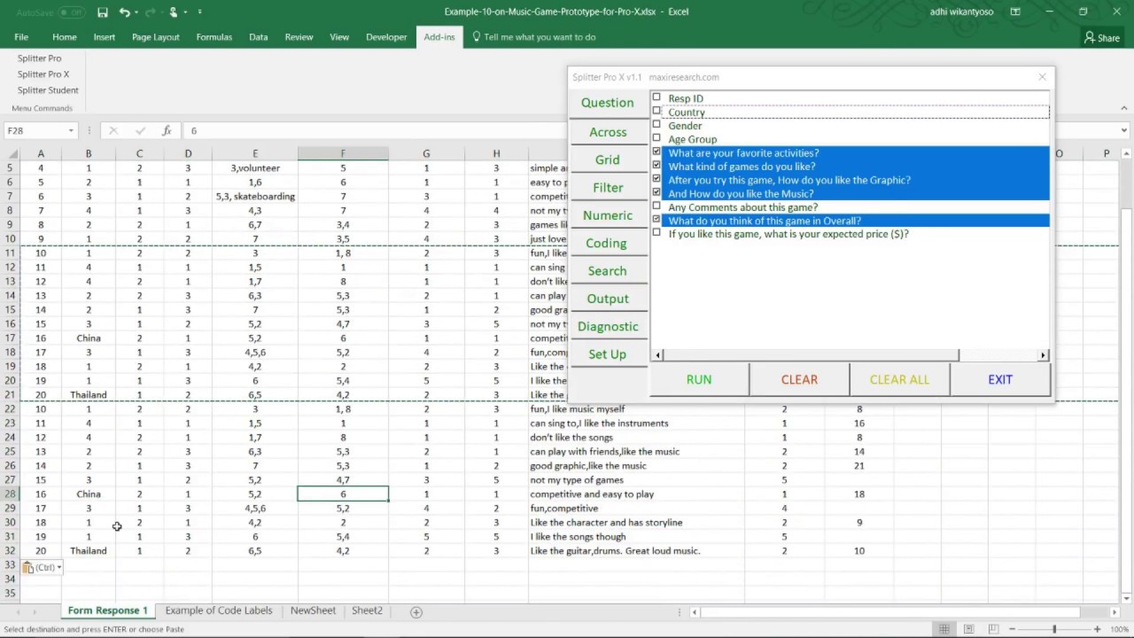Switch to the 'Example of Code Labels' sheet tab
1134x638 pixels.
(219, 611)
